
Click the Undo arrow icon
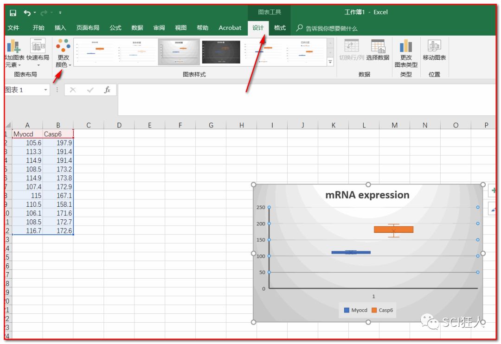click(x=27, y=13)
